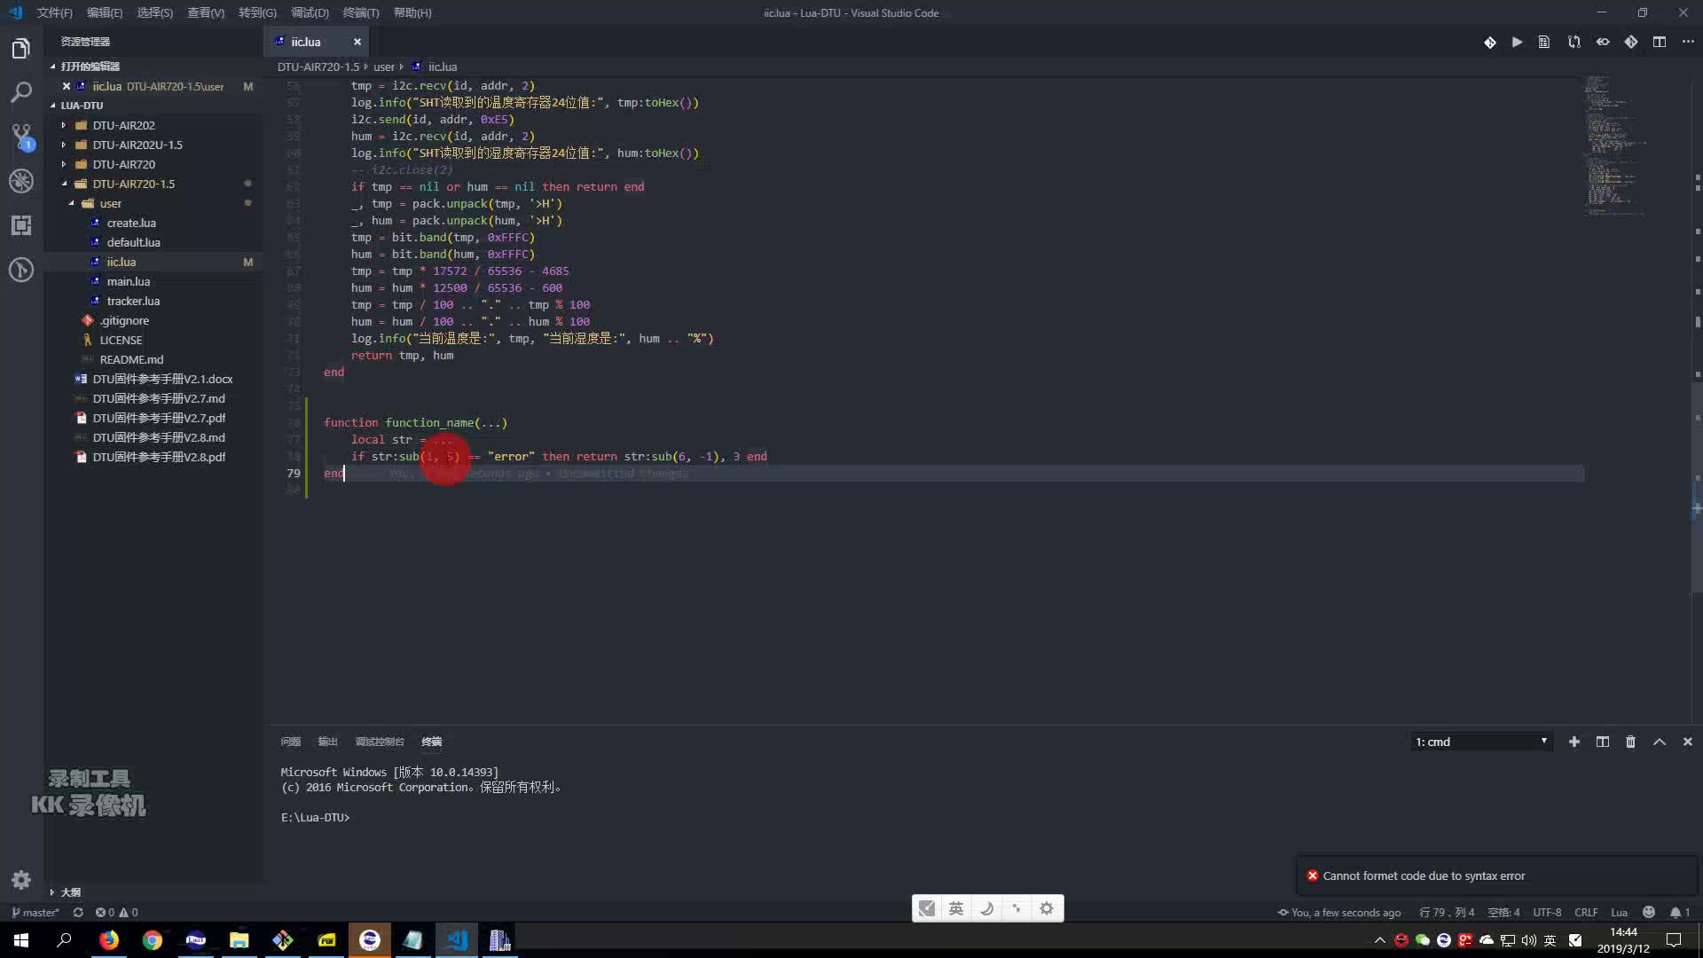The width and height of the screenshot is (1703, 958).
Task: Close the iic.lua editor tab
Action: click(357, 42)
